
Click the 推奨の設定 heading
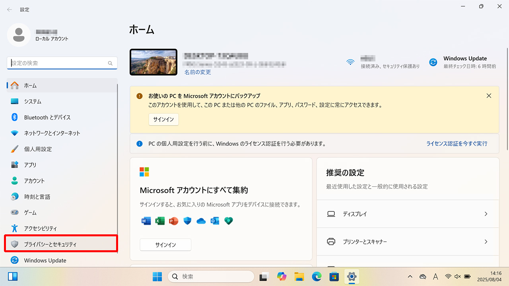[345, 173]
